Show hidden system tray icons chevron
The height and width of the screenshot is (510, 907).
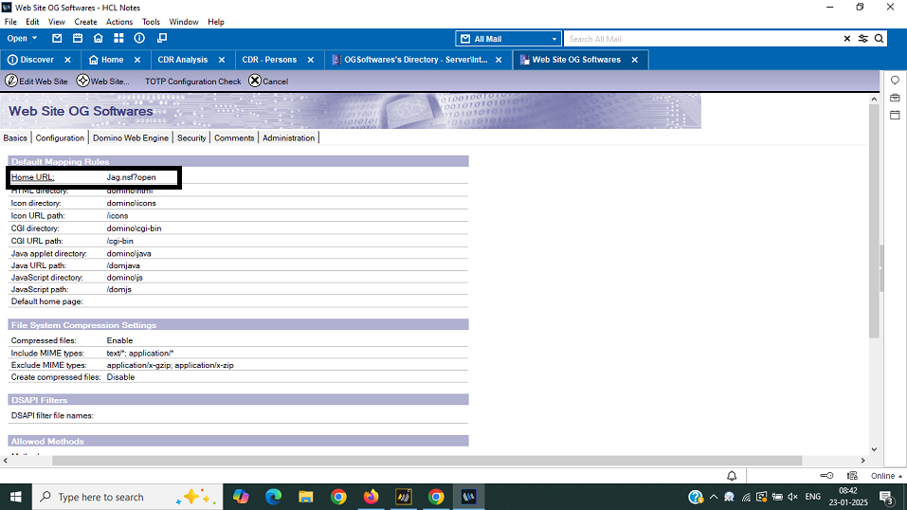(714, 497)
